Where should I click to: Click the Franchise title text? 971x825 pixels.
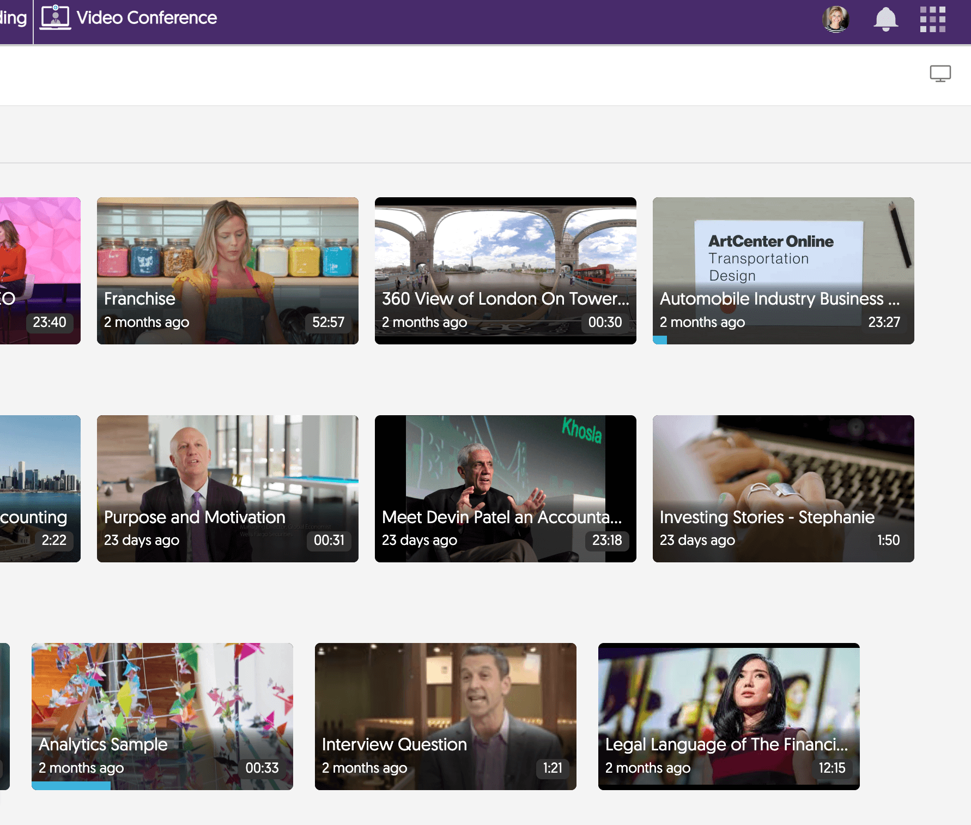[x=139, y=299]
